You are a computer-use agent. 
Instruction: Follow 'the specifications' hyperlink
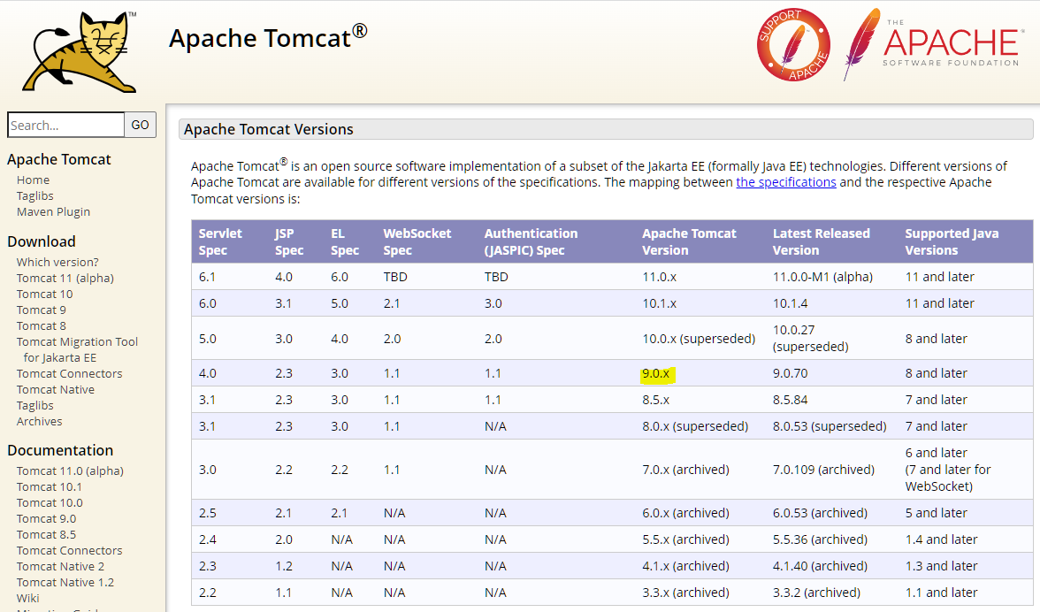pos(786,182)
